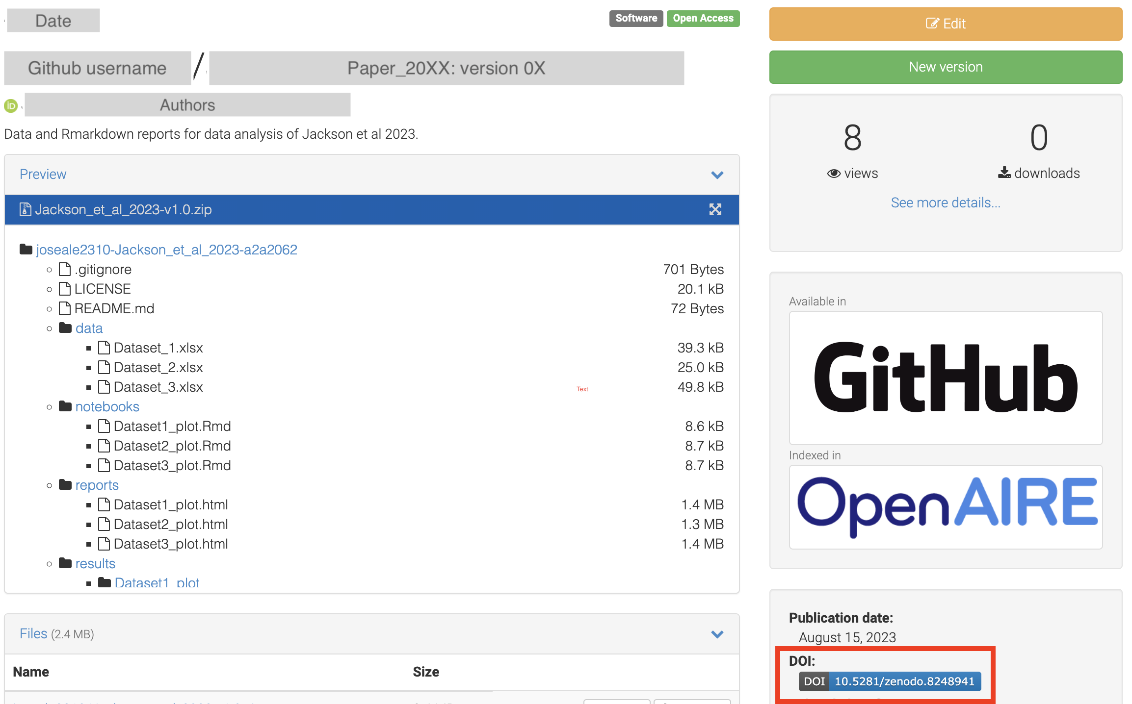Open the Dataset1_plot subfolder under results
Image resolution: width=1132 pixels, height=704 pixels.
point(157,583)
